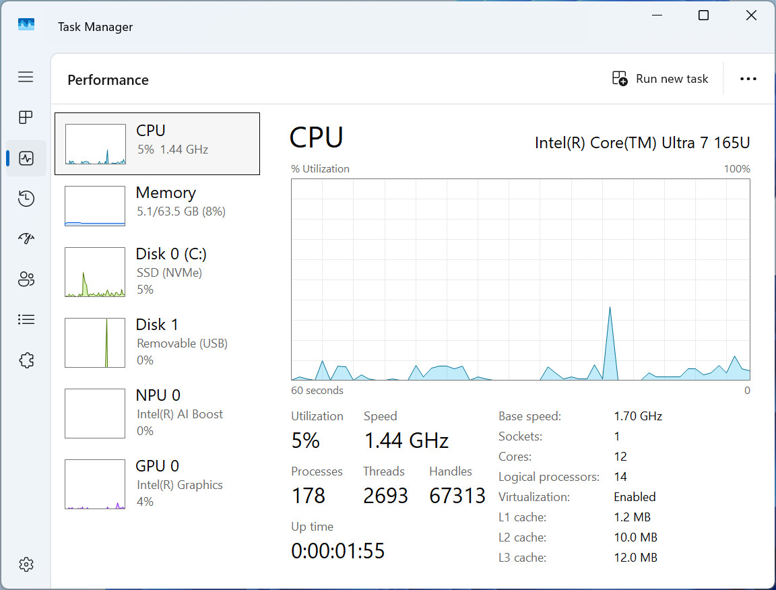Click the CPU utilization graph area
The image size is (776, 590).
click(x=521, y=280)
